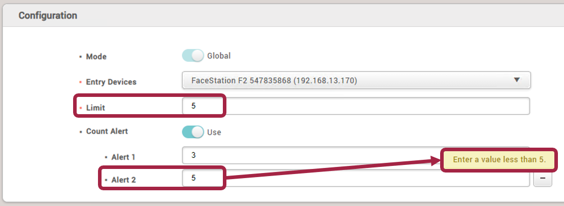This screenshot has width=564, height=206.
Task: Click the Mode label
Action: click(x=96, y=57)
